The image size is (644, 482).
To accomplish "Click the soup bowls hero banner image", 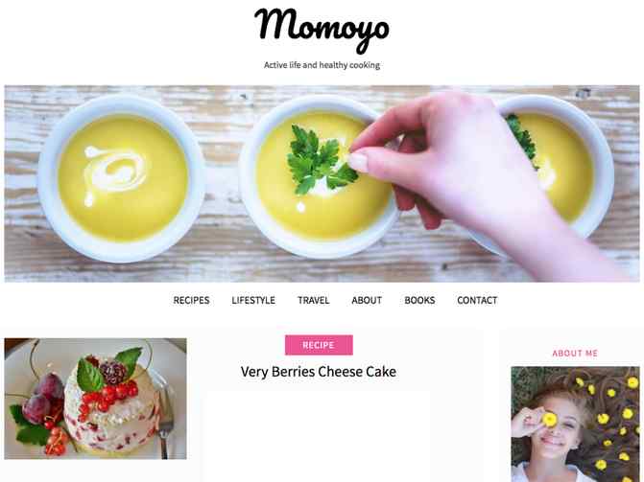I will (x=322, y=183).
